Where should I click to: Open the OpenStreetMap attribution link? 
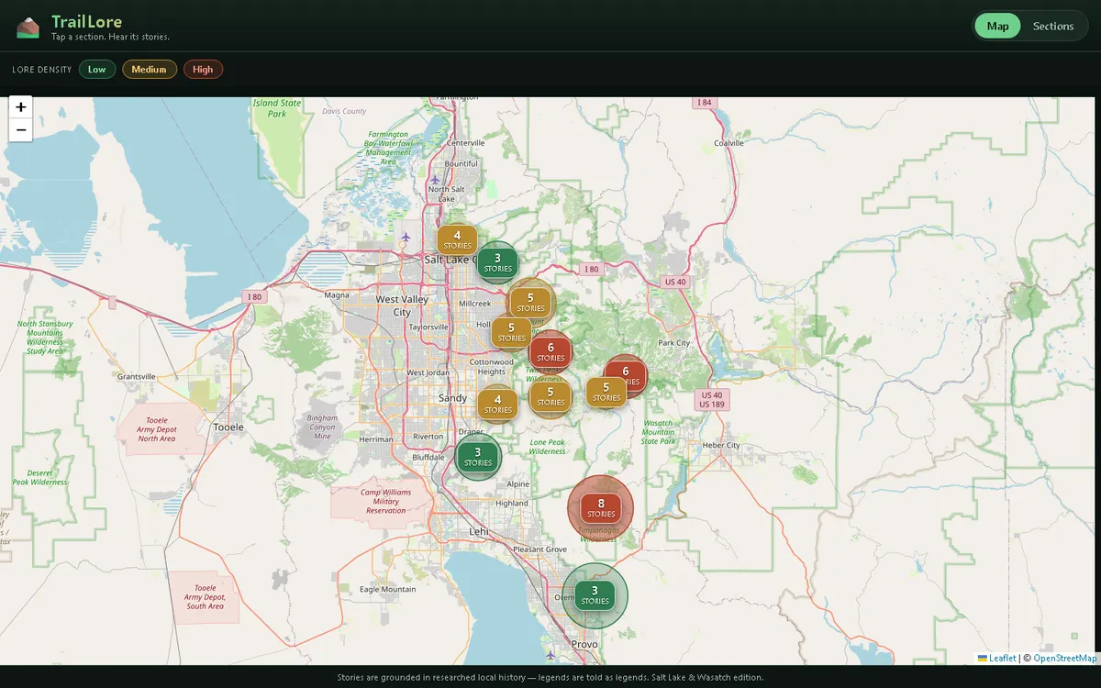[1065, 658]
